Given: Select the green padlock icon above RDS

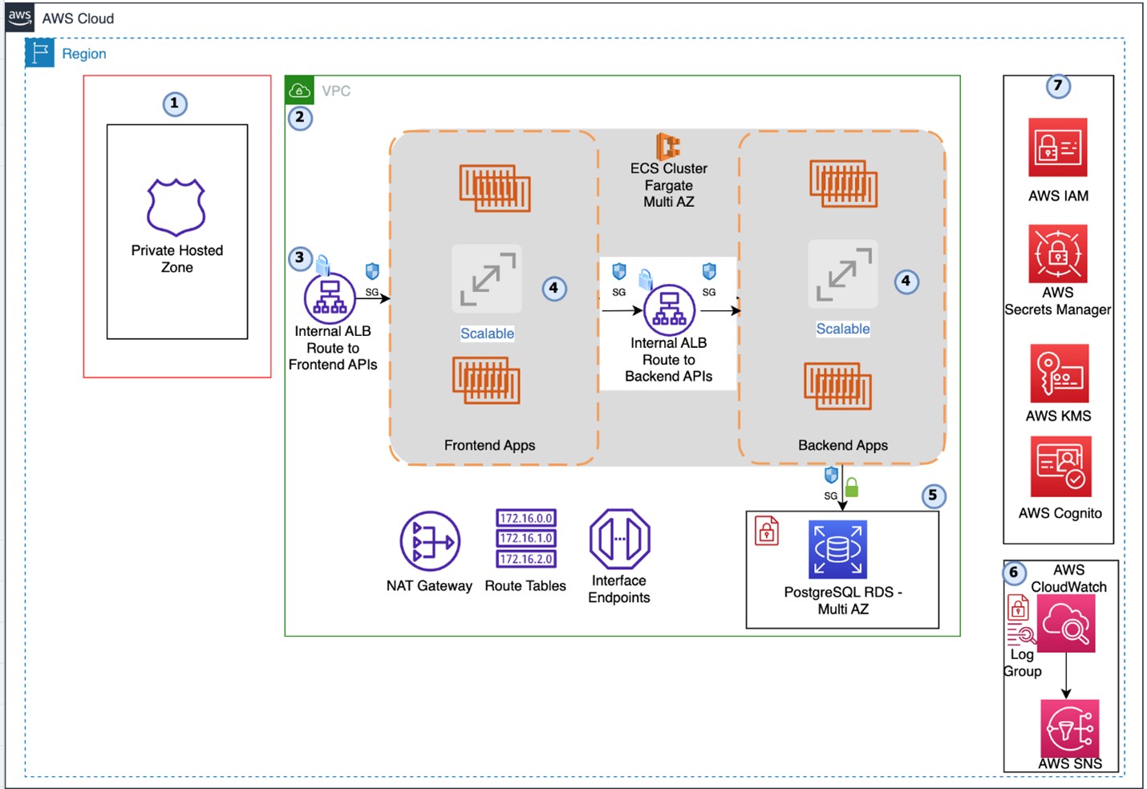Looking at the screenshot, I should click(852, 487).
